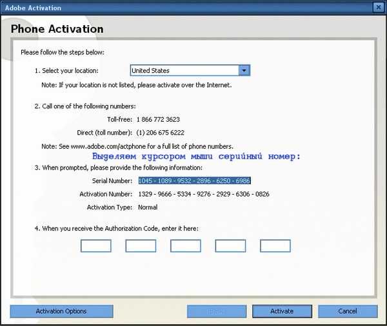The image size is (387, 326).
Task: Click the Serial Number label
Action: pyautogui.click(x=112, y=181)
